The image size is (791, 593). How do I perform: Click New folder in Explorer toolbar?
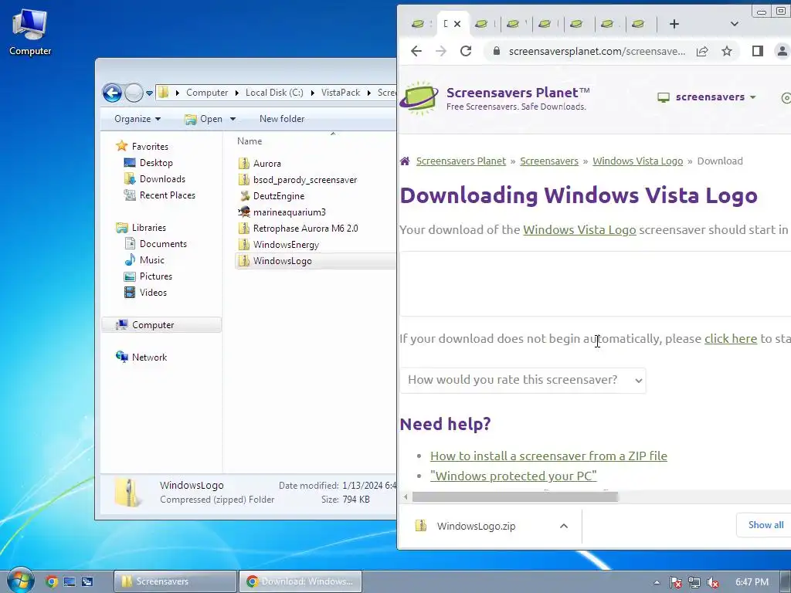pyautogui.click(x=282, y=119)
